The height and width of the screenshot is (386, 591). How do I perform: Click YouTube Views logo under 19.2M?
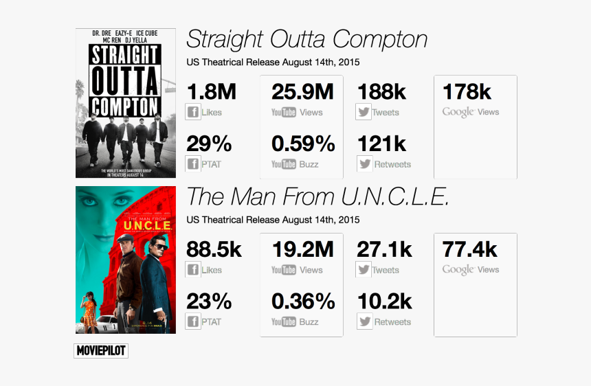283,270
